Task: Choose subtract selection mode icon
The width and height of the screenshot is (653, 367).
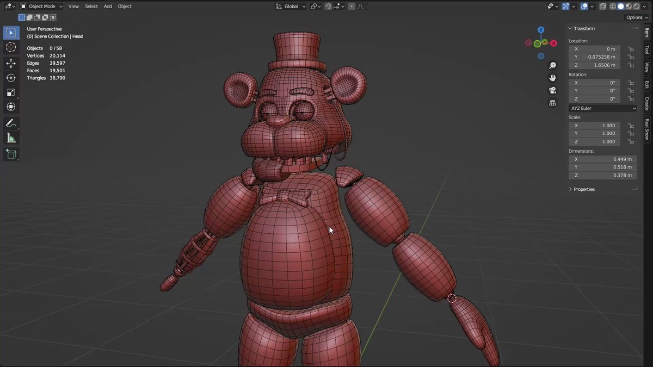Action: [38, 17]
